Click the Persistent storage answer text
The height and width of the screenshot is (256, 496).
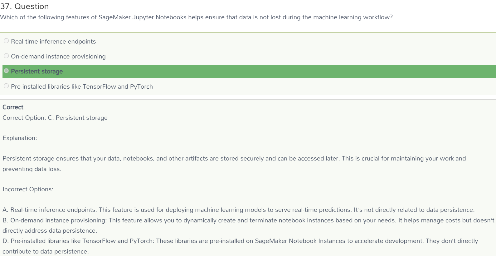click(x=37, y=71)
